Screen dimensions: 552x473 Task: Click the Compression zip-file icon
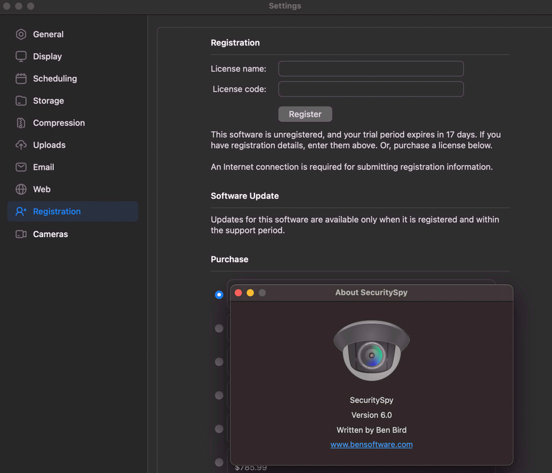(x=21, y=123)
